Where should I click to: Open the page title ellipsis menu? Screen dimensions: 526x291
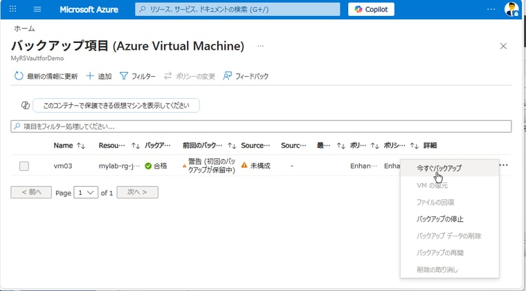[261, 46]
